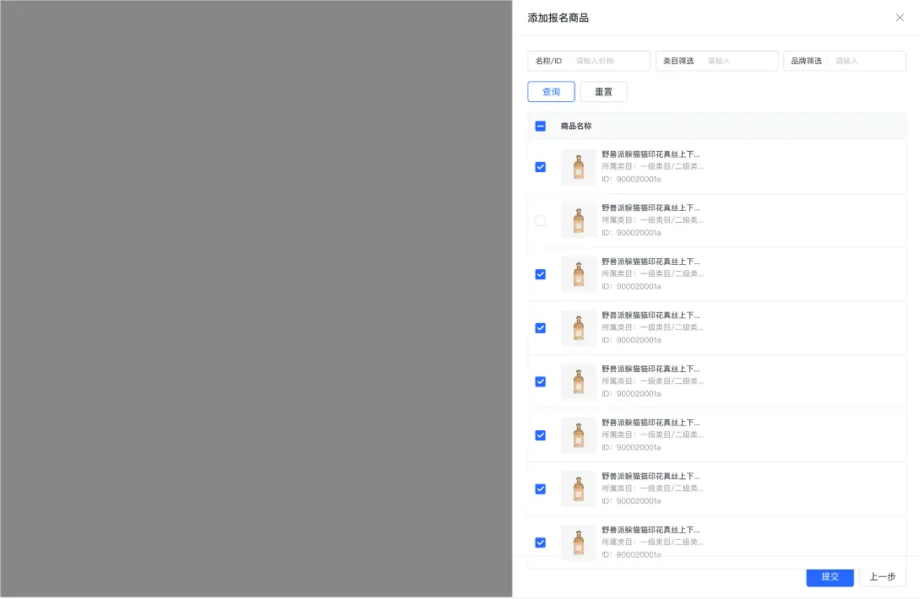Viewport: 920px width, 599px height.
Task: Click the perfume thumbnail in the unchecked product row
Action: 579,221
